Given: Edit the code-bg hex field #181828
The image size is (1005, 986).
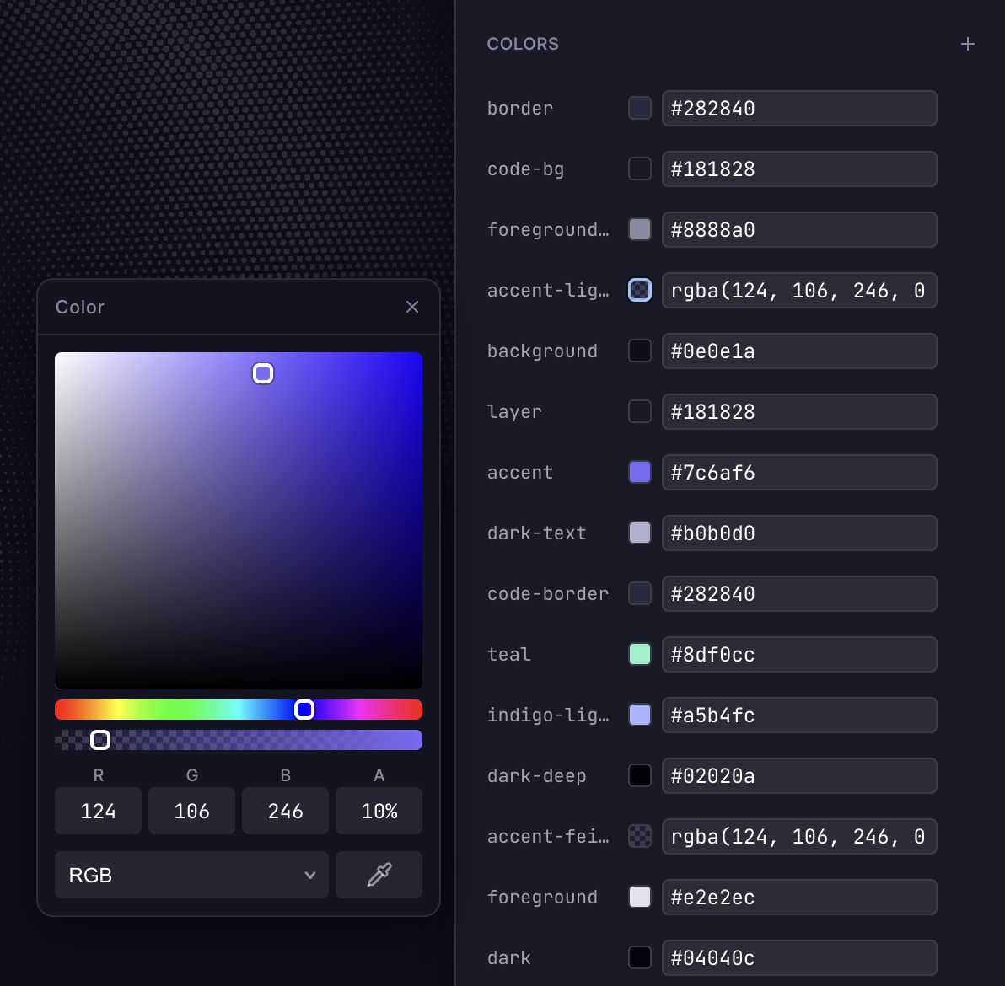Looking at the screenshot, I should [799, 169].
